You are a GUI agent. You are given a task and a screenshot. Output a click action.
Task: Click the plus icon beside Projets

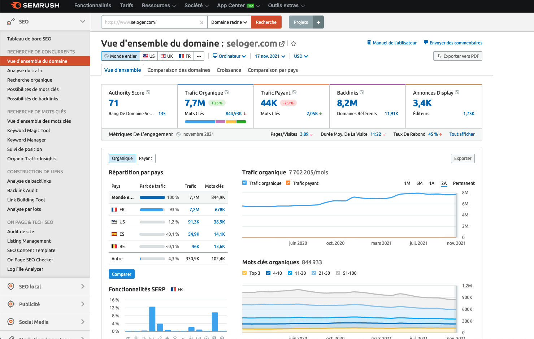coord(318,22)
